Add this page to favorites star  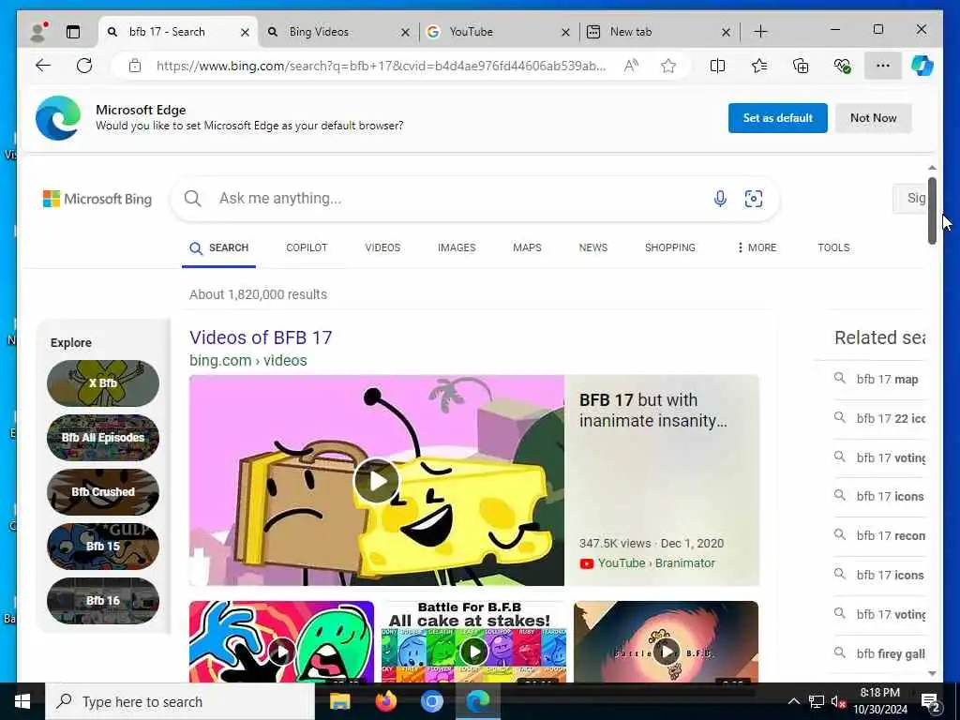[668, 66]
